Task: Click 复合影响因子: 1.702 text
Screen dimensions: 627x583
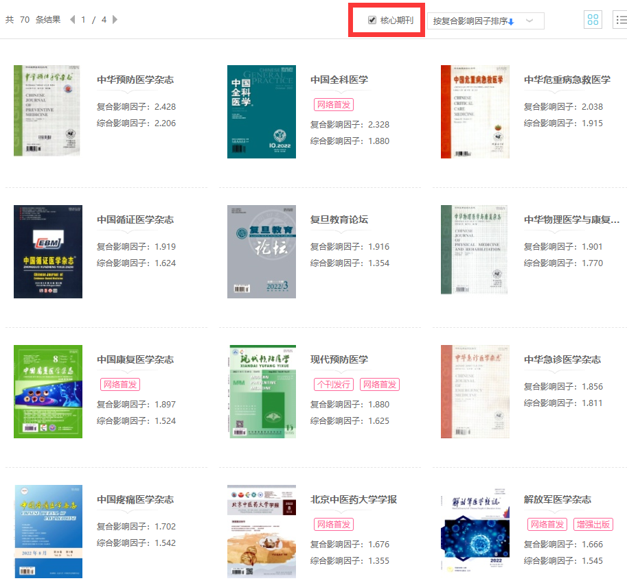Action: pos(136,526)
